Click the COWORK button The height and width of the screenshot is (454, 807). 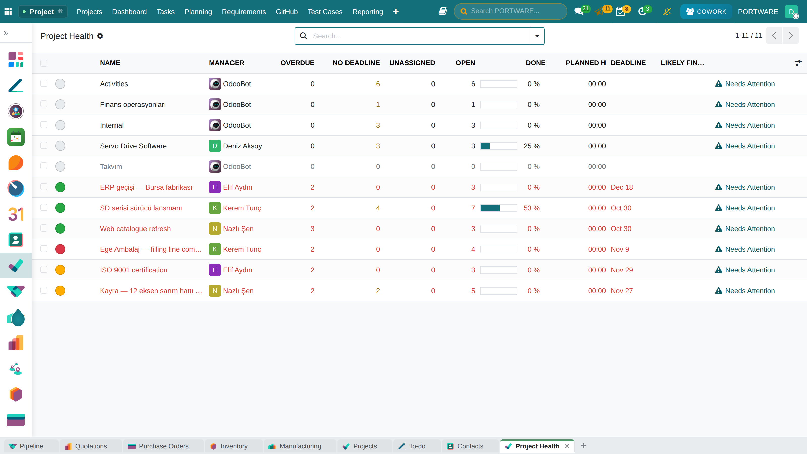click(x=706, y=12)
